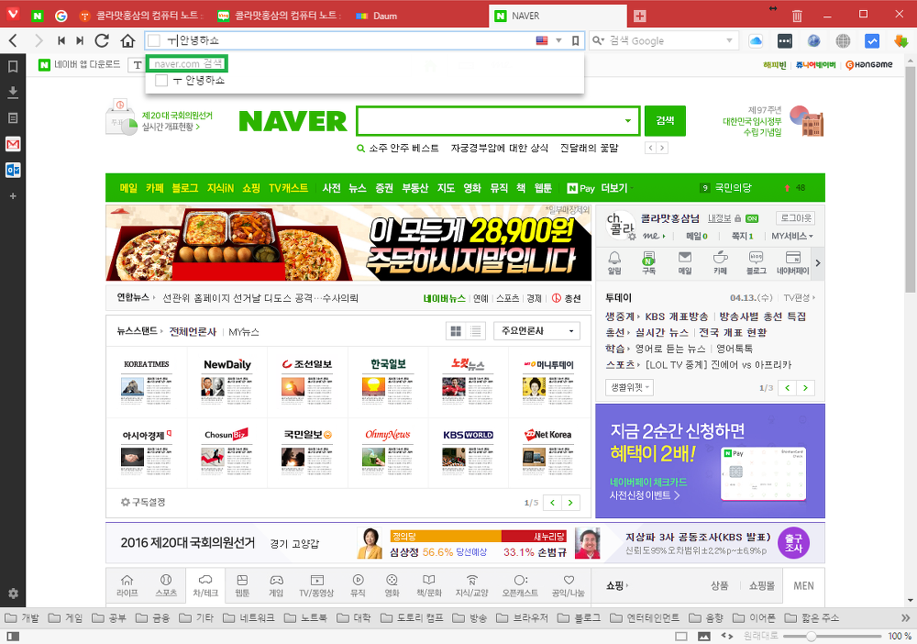Screen dimensions: 917x644
Task: Select the 게임 category tab
Action: 276,585
